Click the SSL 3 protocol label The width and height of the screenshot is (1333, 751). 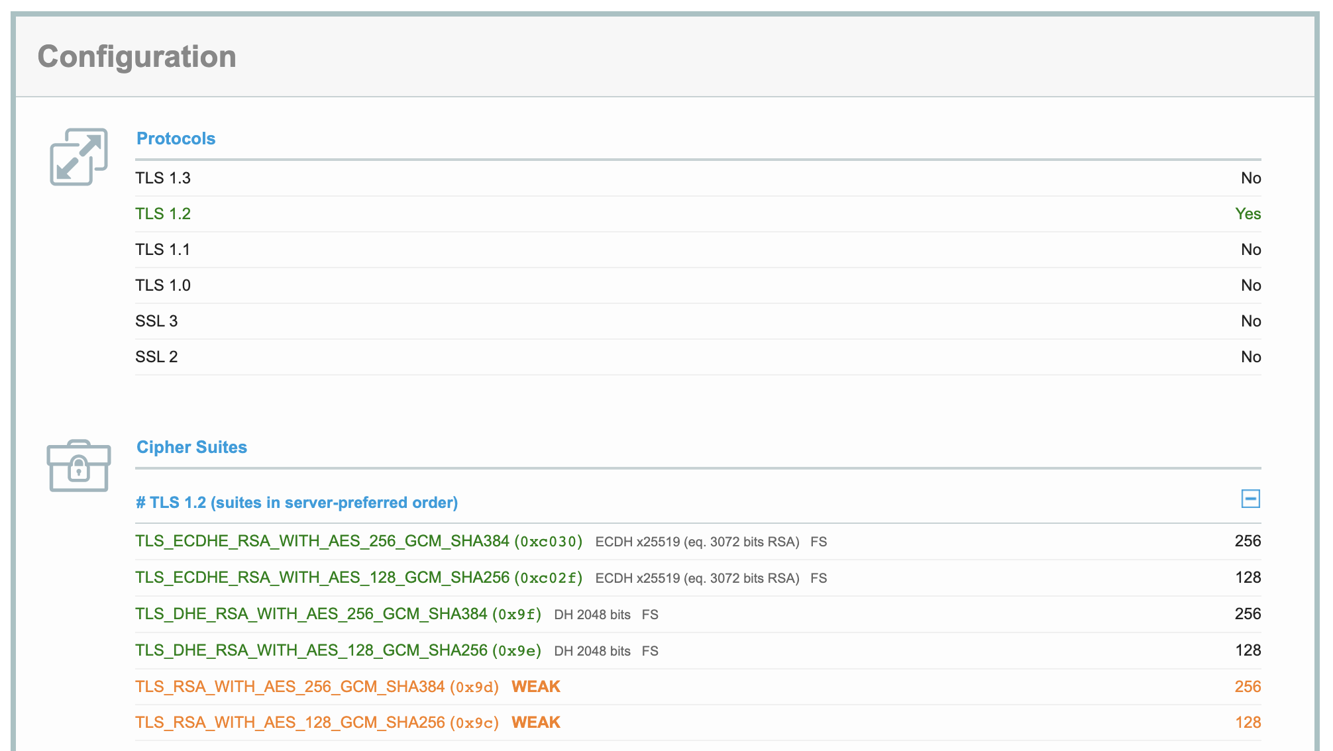click(156, 321)
